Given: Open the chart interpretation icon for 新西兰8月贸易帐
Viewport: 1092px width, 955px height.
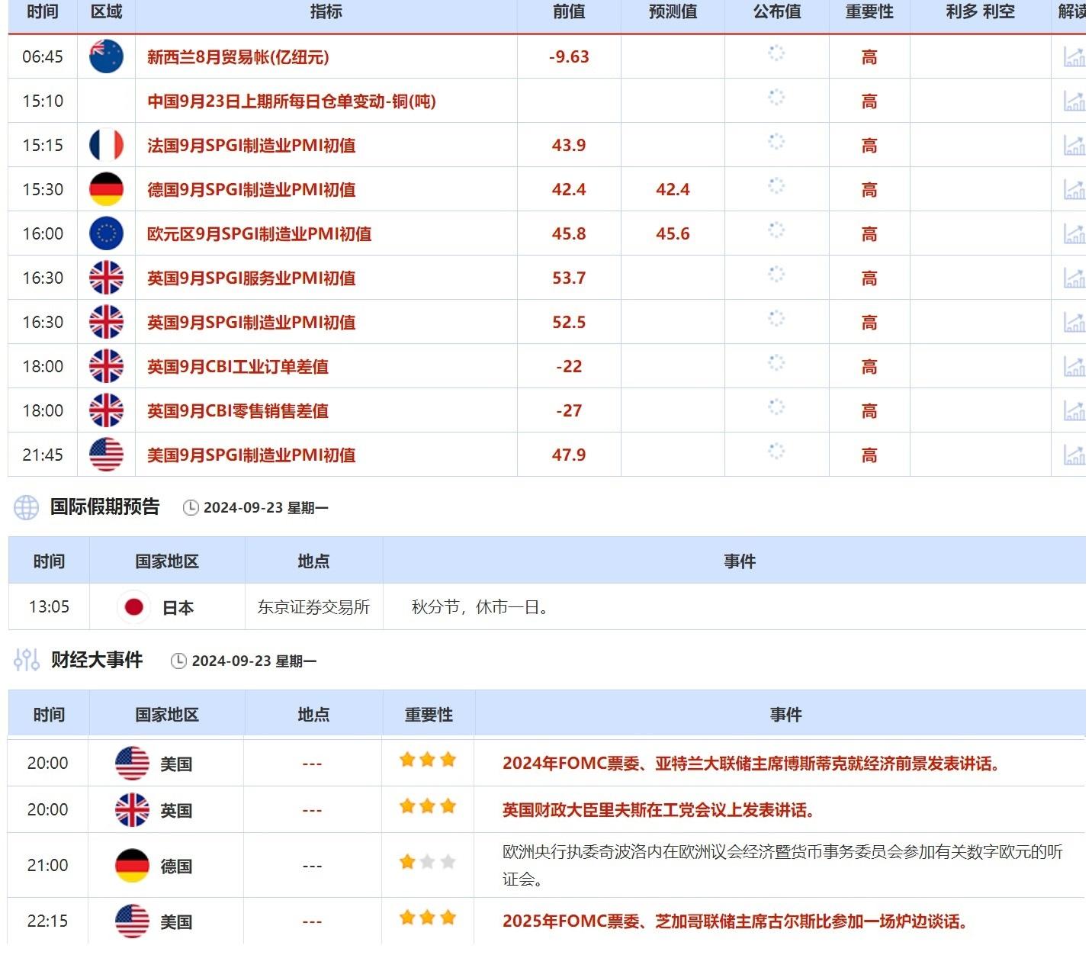Looking at the screenshot, I should (x=1074, y=56).
